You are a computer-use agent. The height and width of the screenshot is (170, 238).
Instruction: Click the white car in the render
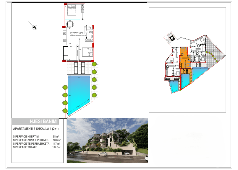tap(103, 154)
